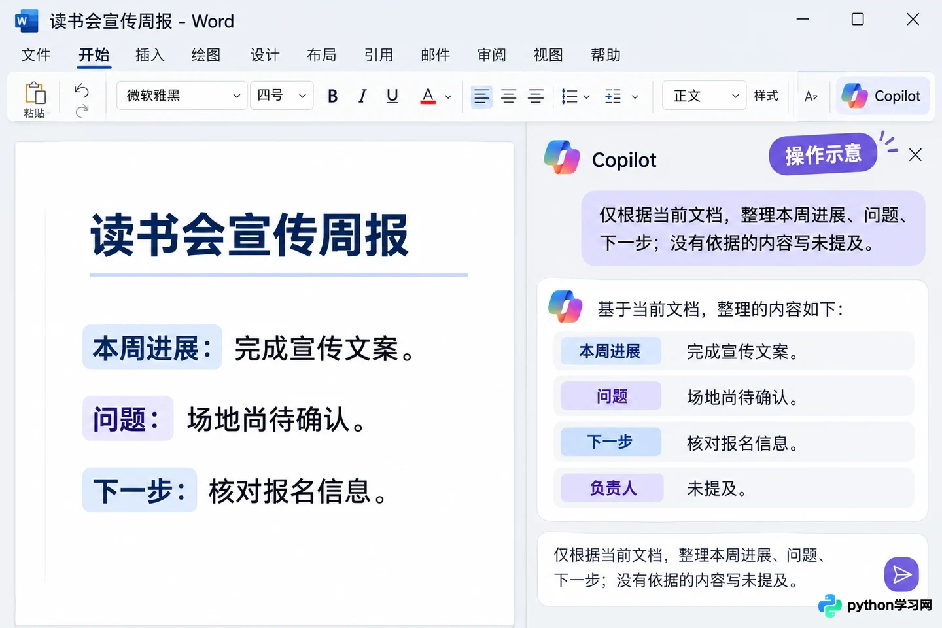Click the 负责人 tag in Copilot response
This screenshot has width=942, height=628.
[613, 488]
